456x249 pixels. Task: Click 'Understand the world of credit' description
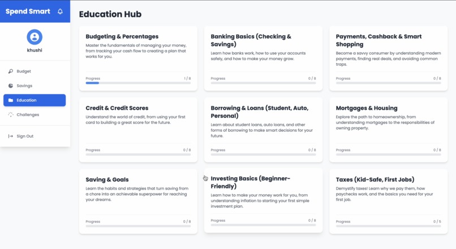[136, 119]
